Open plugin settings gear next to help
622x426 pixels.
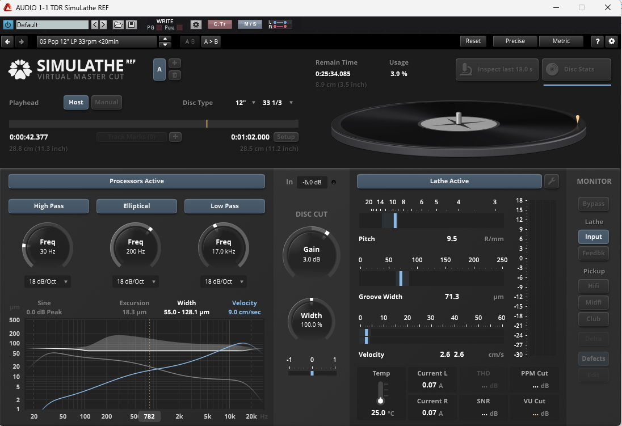click(611, 41)
